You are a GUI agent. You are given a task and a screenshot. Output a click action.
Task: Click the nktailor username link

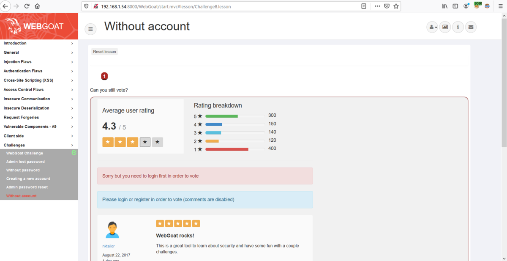click(x=109, y=246)
